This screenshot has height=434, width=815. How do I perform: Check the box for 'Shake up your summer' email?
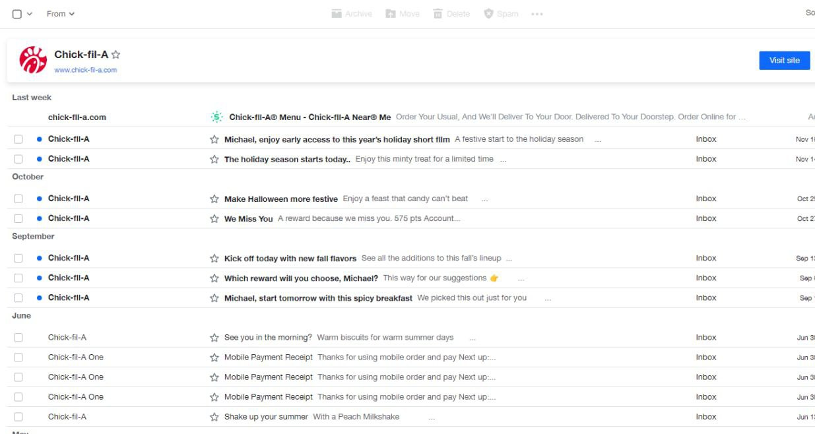point(18,416)
